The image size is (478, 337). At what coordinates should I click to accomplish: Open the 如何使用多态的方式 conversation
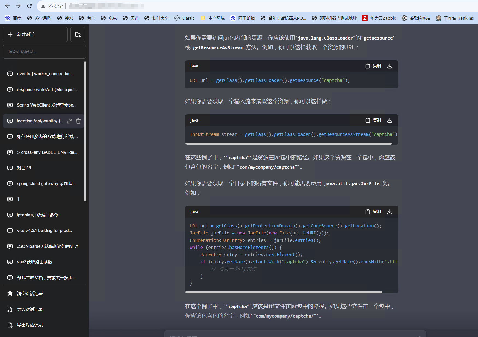[44, 137]
